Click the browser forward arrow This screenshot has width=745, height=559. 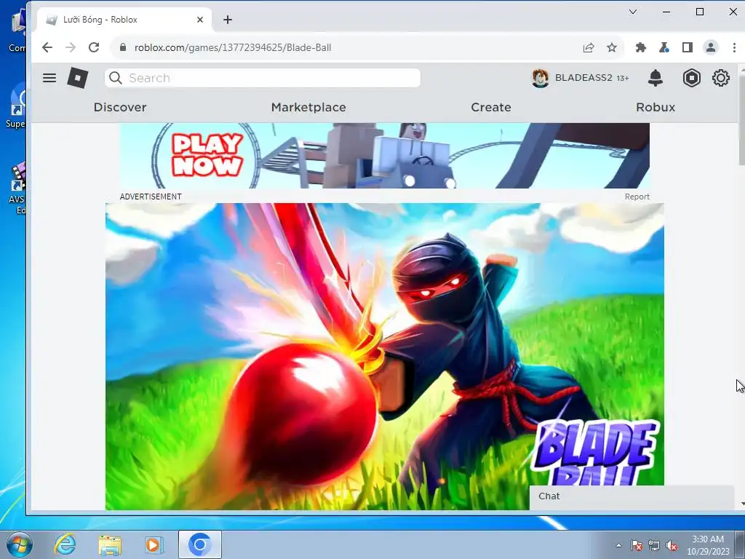click(71, 47)
